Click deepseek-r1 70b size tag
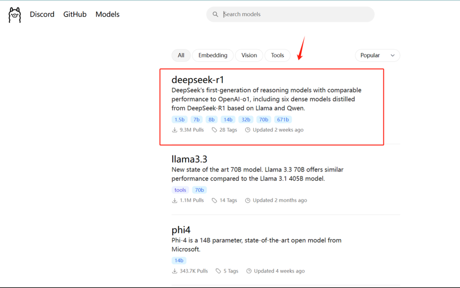This screenshot has width=460, height=288. coord(264,119)
